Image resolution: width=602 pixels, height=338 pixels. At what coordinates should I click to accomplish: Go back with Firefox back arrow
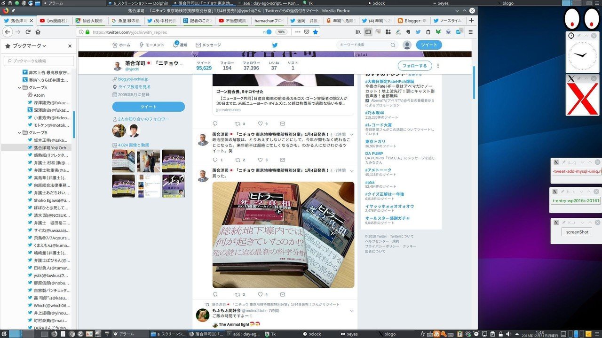pyautogui.click(x=8, y=32)
